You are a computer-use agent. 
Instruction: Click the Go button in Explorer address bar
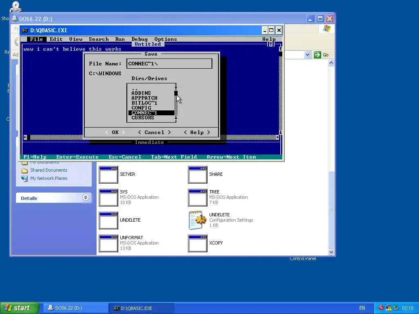click(321, 55)
